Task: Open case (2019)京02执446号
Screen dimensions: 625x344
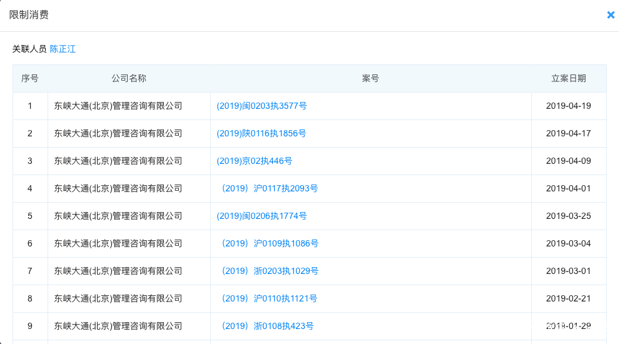Action: click(254, 161)
